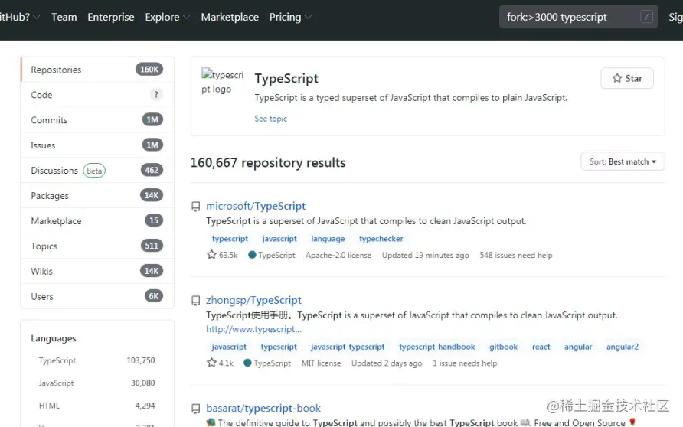Star the TypeScript topic
Viewport: 683px width, 427px height.
[x=627, y=78]
